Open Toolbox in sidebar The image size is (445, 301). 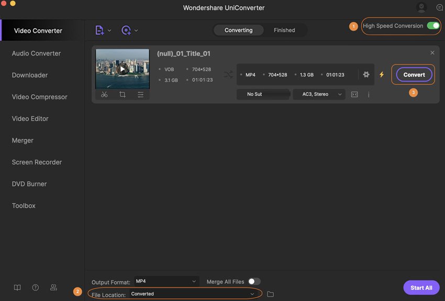[24, 206]
